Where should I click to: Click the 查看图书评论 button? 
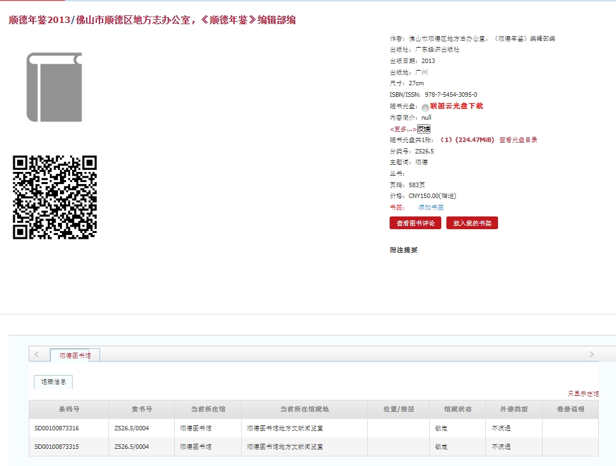[415, 223]
